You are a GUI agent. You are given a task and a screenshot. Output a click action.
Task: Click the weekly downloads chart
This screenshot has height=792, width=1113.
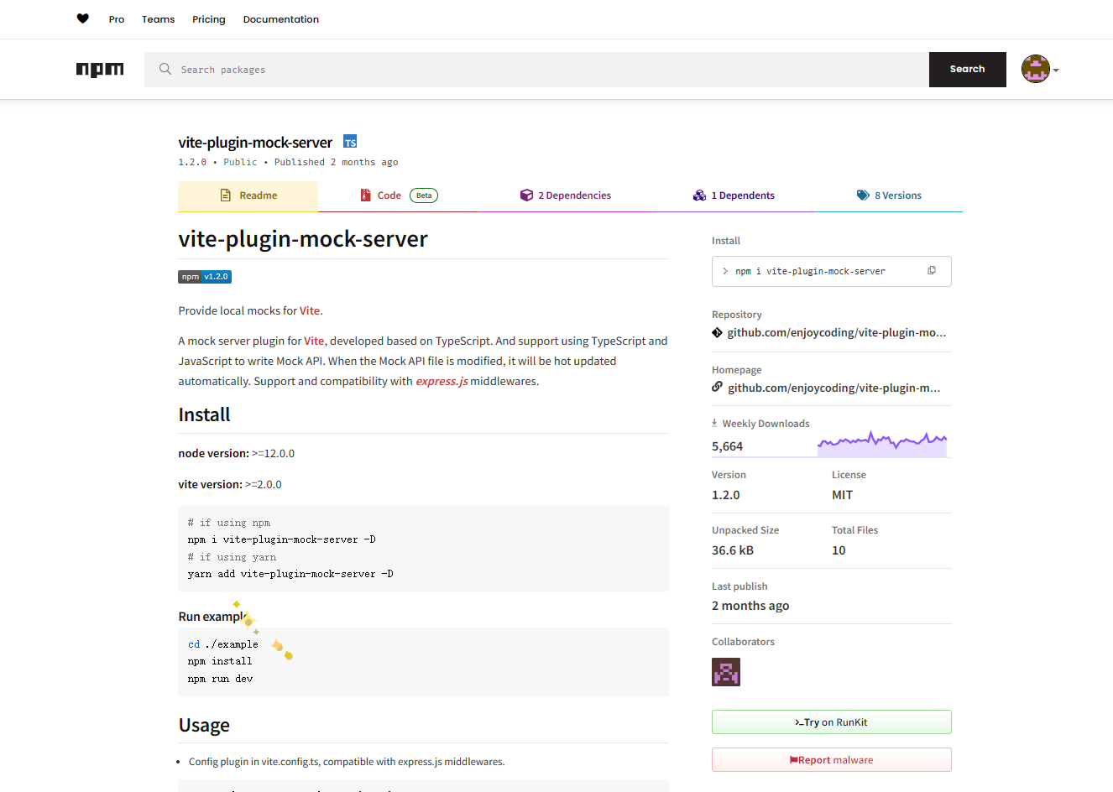[882, 444]
